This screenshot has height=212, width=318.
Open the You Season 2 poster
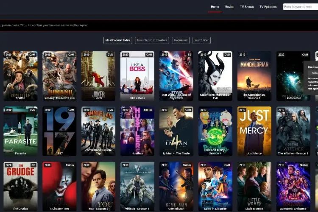[98, 187]
